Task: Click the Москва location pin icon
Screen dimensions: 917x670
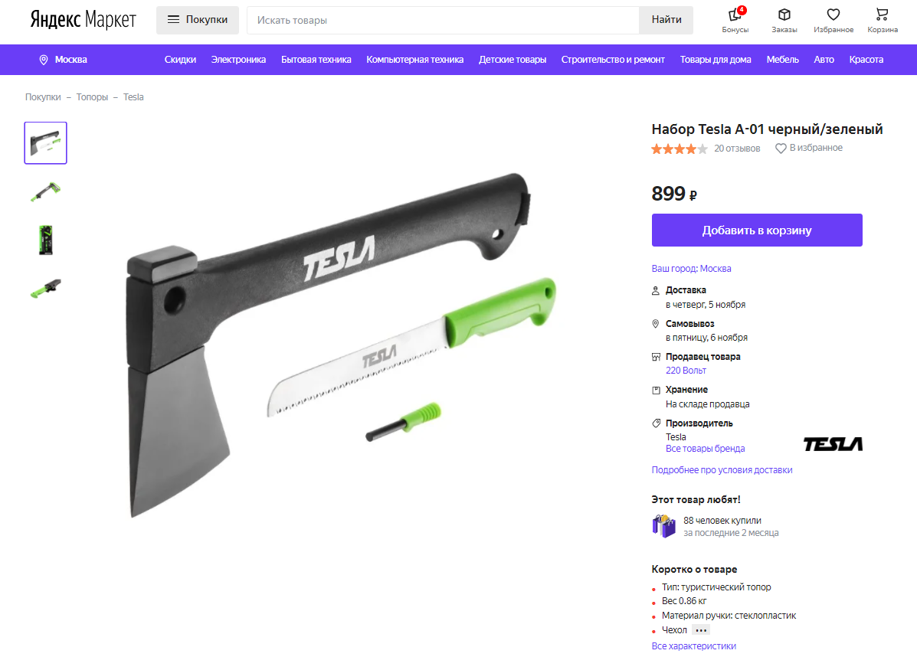Action: point(43,60)
